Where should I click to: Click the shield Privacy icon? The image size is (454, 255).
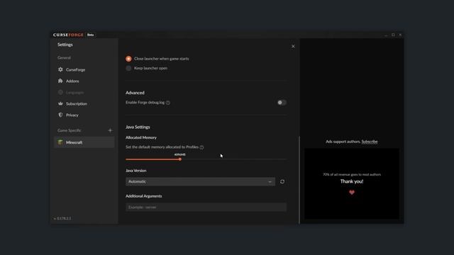(60, 115)
